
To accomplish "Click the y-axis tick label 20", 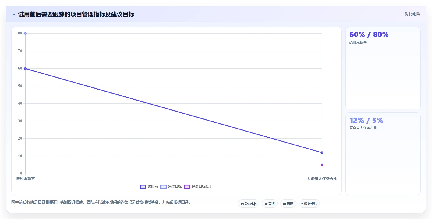I will [20, 138].
